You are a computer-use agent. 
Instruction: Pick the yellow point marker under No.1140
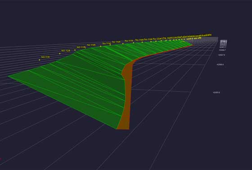click(x=101, y=46)
